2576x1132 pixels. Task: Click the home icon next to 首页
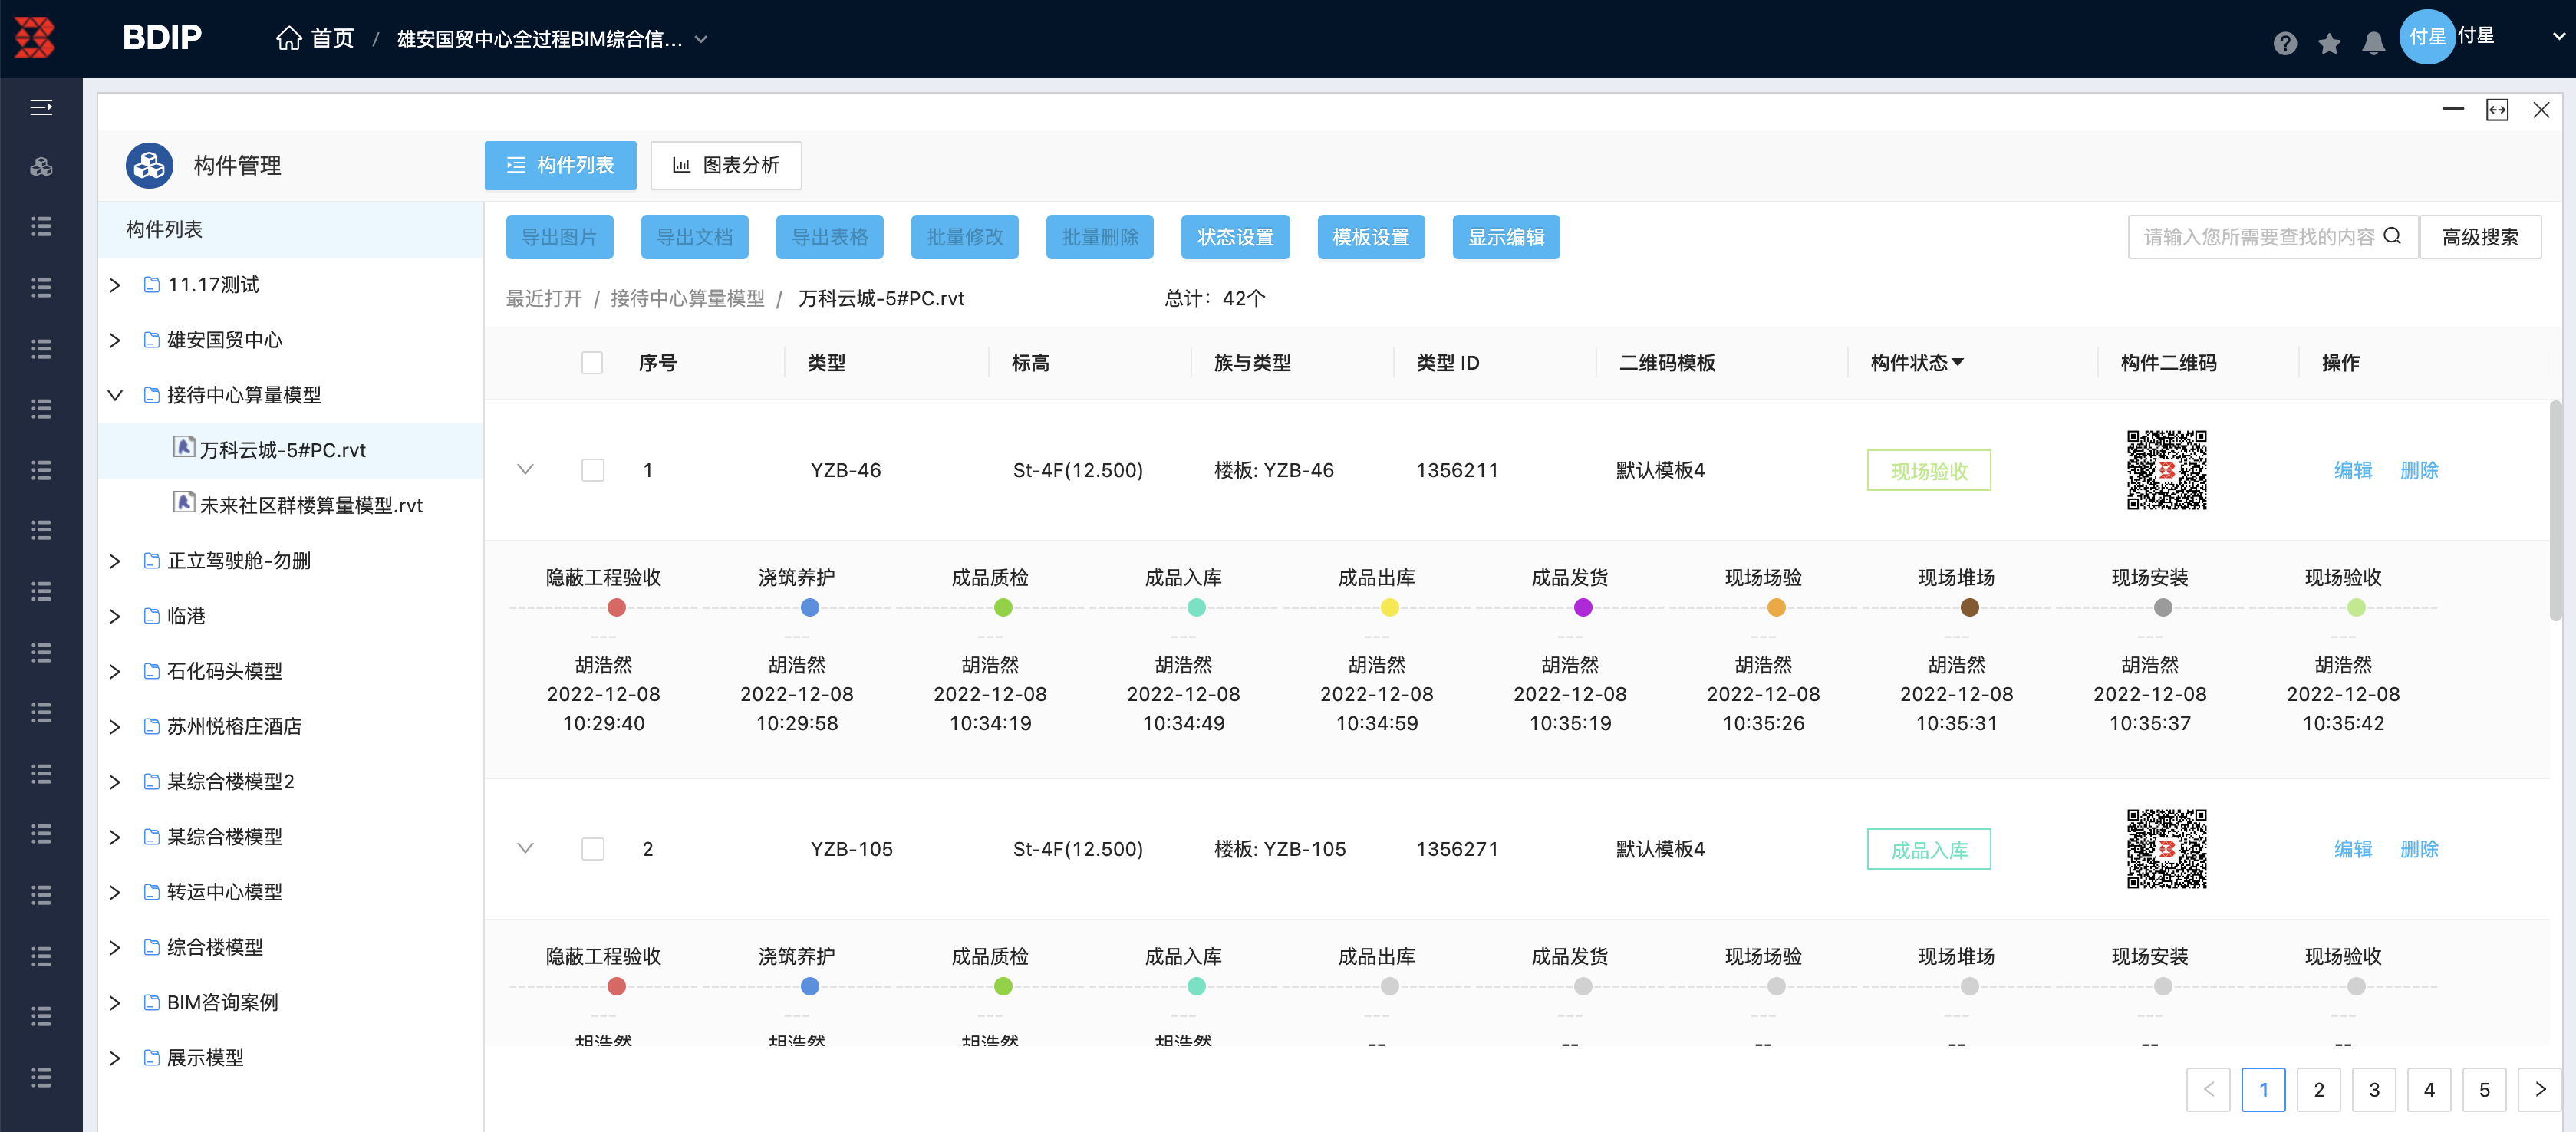click(x=288, y=38)
